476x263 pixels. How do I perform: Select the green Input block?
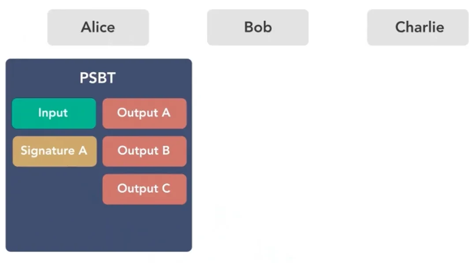pos(54,113)
